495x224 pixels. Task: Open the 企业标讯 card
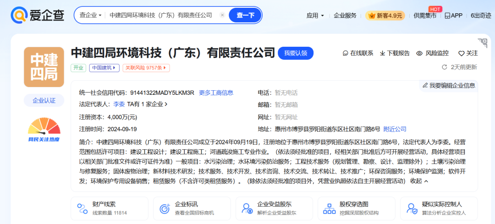coord(192,208)
